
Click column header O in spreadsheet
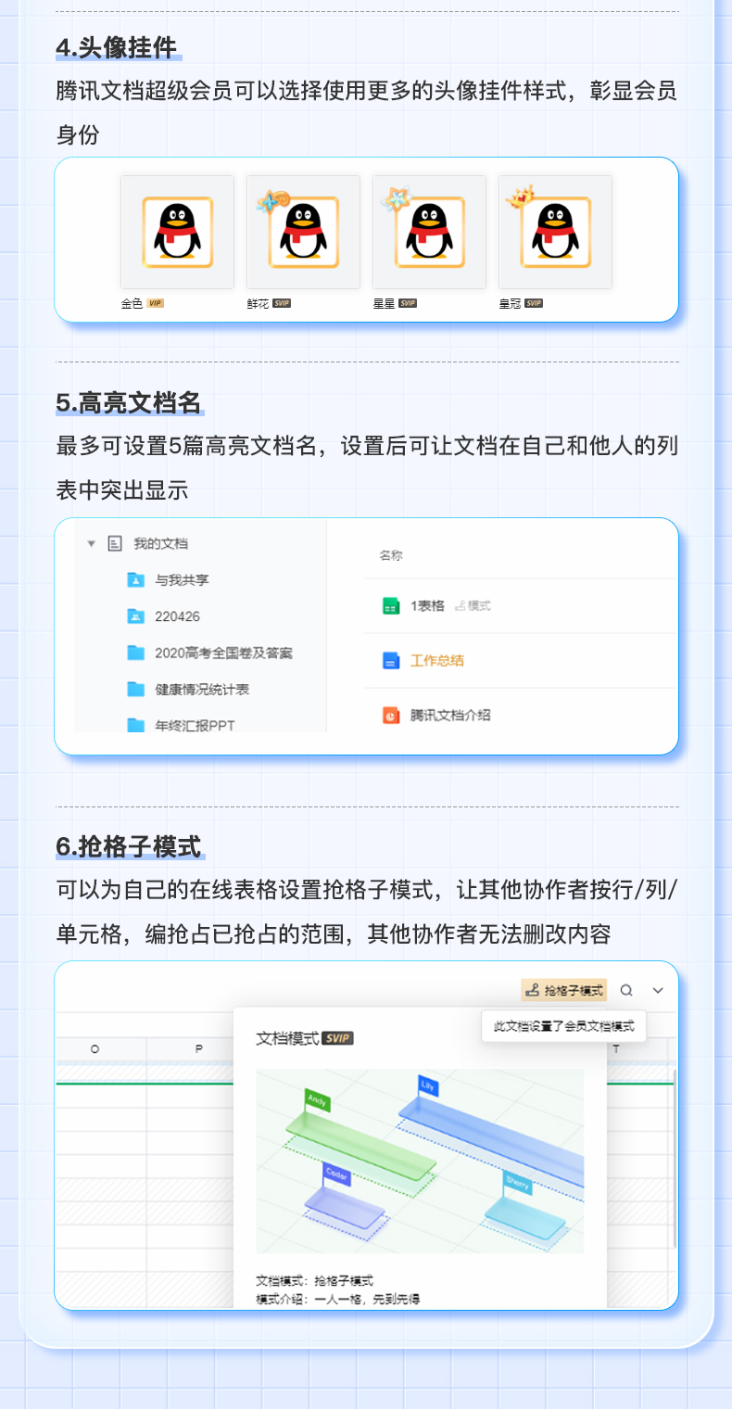[x=95, y=1048]
